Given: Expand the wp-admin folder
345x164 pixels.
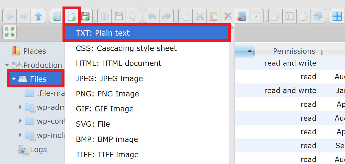Looking at the screenshot, I should coord(20,107).
